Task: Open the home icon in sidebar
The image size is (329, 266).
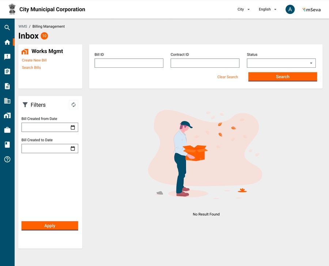Action: (7, 42)
